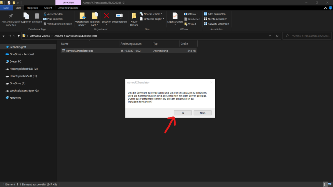Open the quick access toolbar dropdown
This screenshot has width=333, height=187.
coord(18,3)
